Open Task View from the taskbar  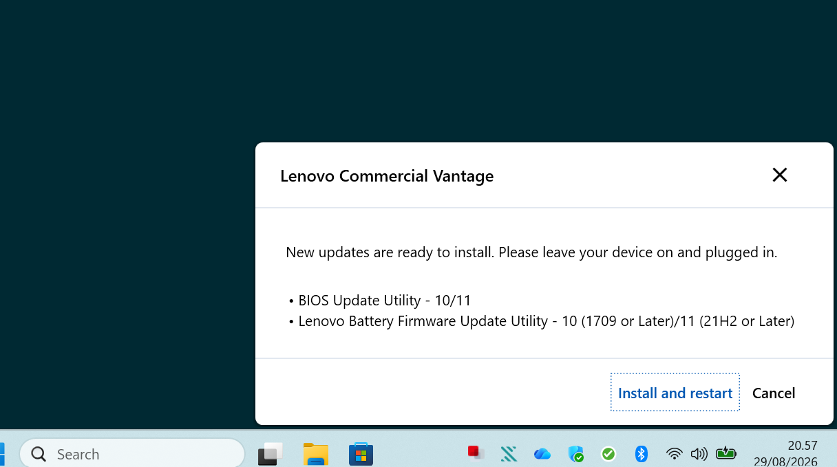click(x=271, y=454)
